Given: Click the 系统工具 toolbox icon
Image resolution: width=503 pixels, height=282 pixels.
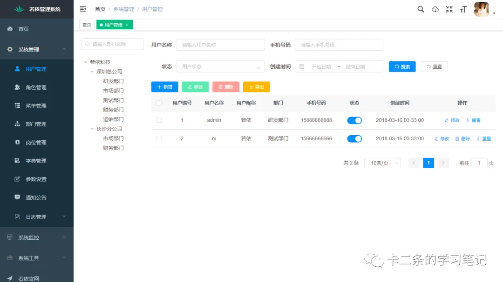Looking at the screenshot, I should pos(10,258).
